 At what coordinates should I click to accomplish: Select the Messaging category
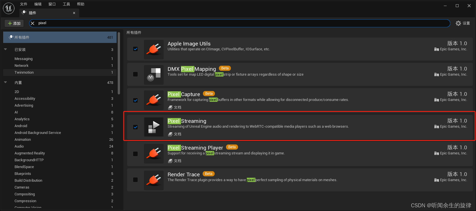click(x=60, y=59)
